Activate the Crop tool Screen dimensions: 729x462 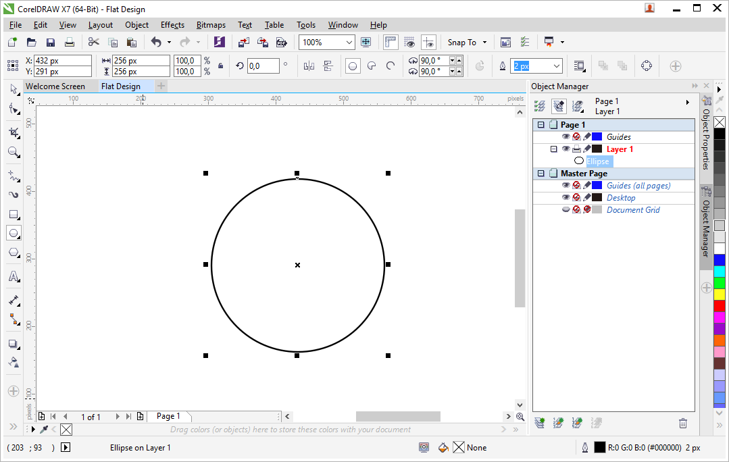[14, 132]
